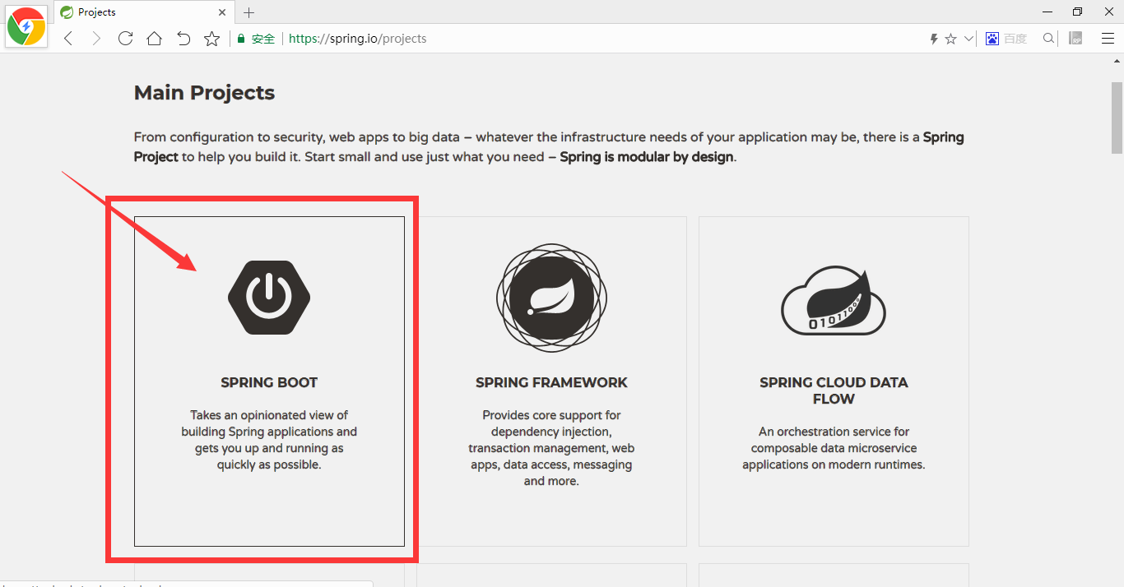This screenshot has width=1124, height=587.
Task: Expand the chevron next to the bookmark star
Action: pyautogui.click(x=968, y=38)
